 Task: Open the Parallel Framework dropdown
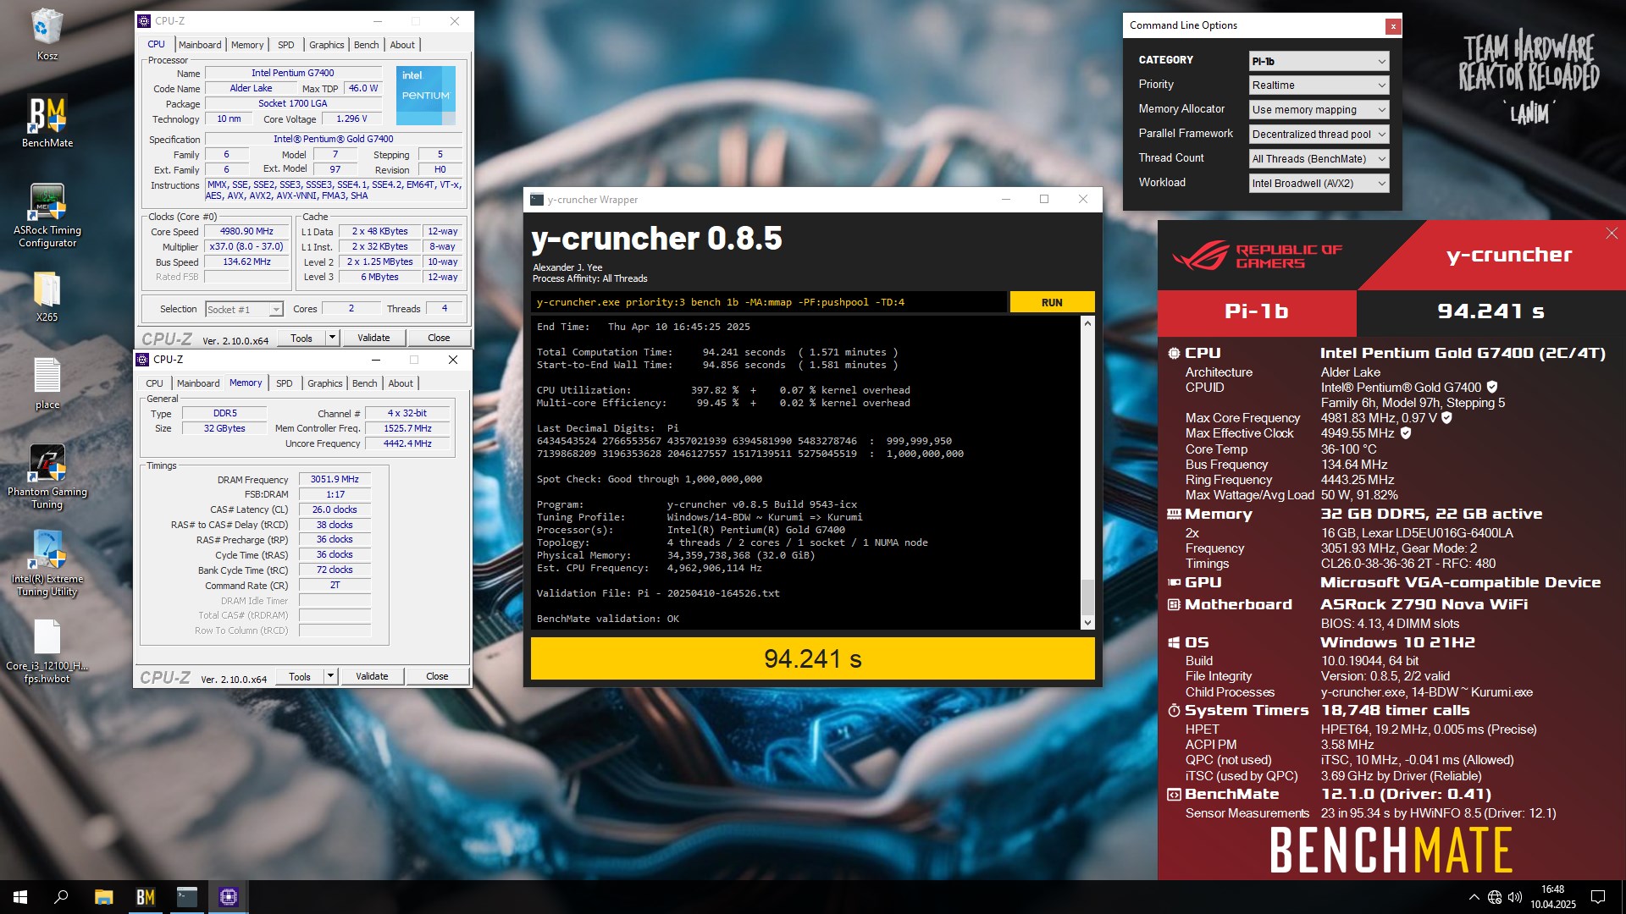(x=1319, y=134)
